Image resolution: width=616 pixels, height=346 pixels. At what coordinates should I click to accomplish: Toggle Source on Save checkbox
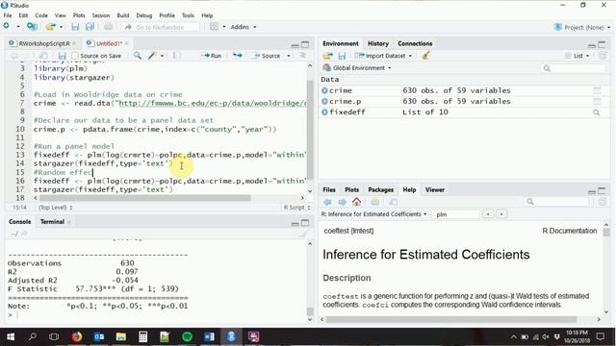[x=75, y=56]
